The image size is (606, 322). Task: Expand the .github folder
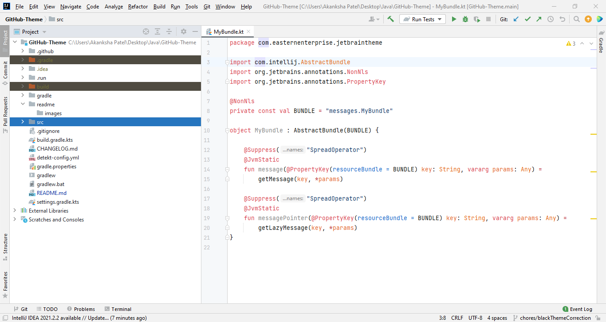(23, 51)
